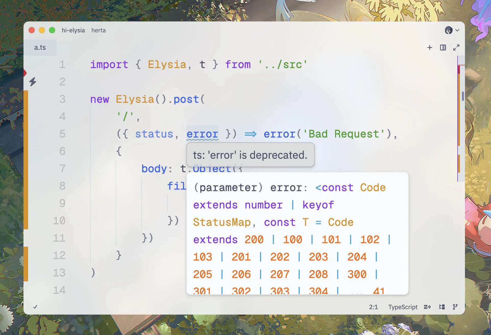Expand the editor with the diagonal arrows icon

click(457, 47)
